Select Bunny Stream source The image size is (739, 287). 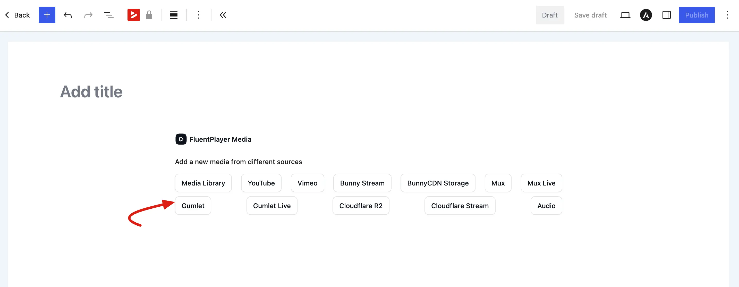362,183
